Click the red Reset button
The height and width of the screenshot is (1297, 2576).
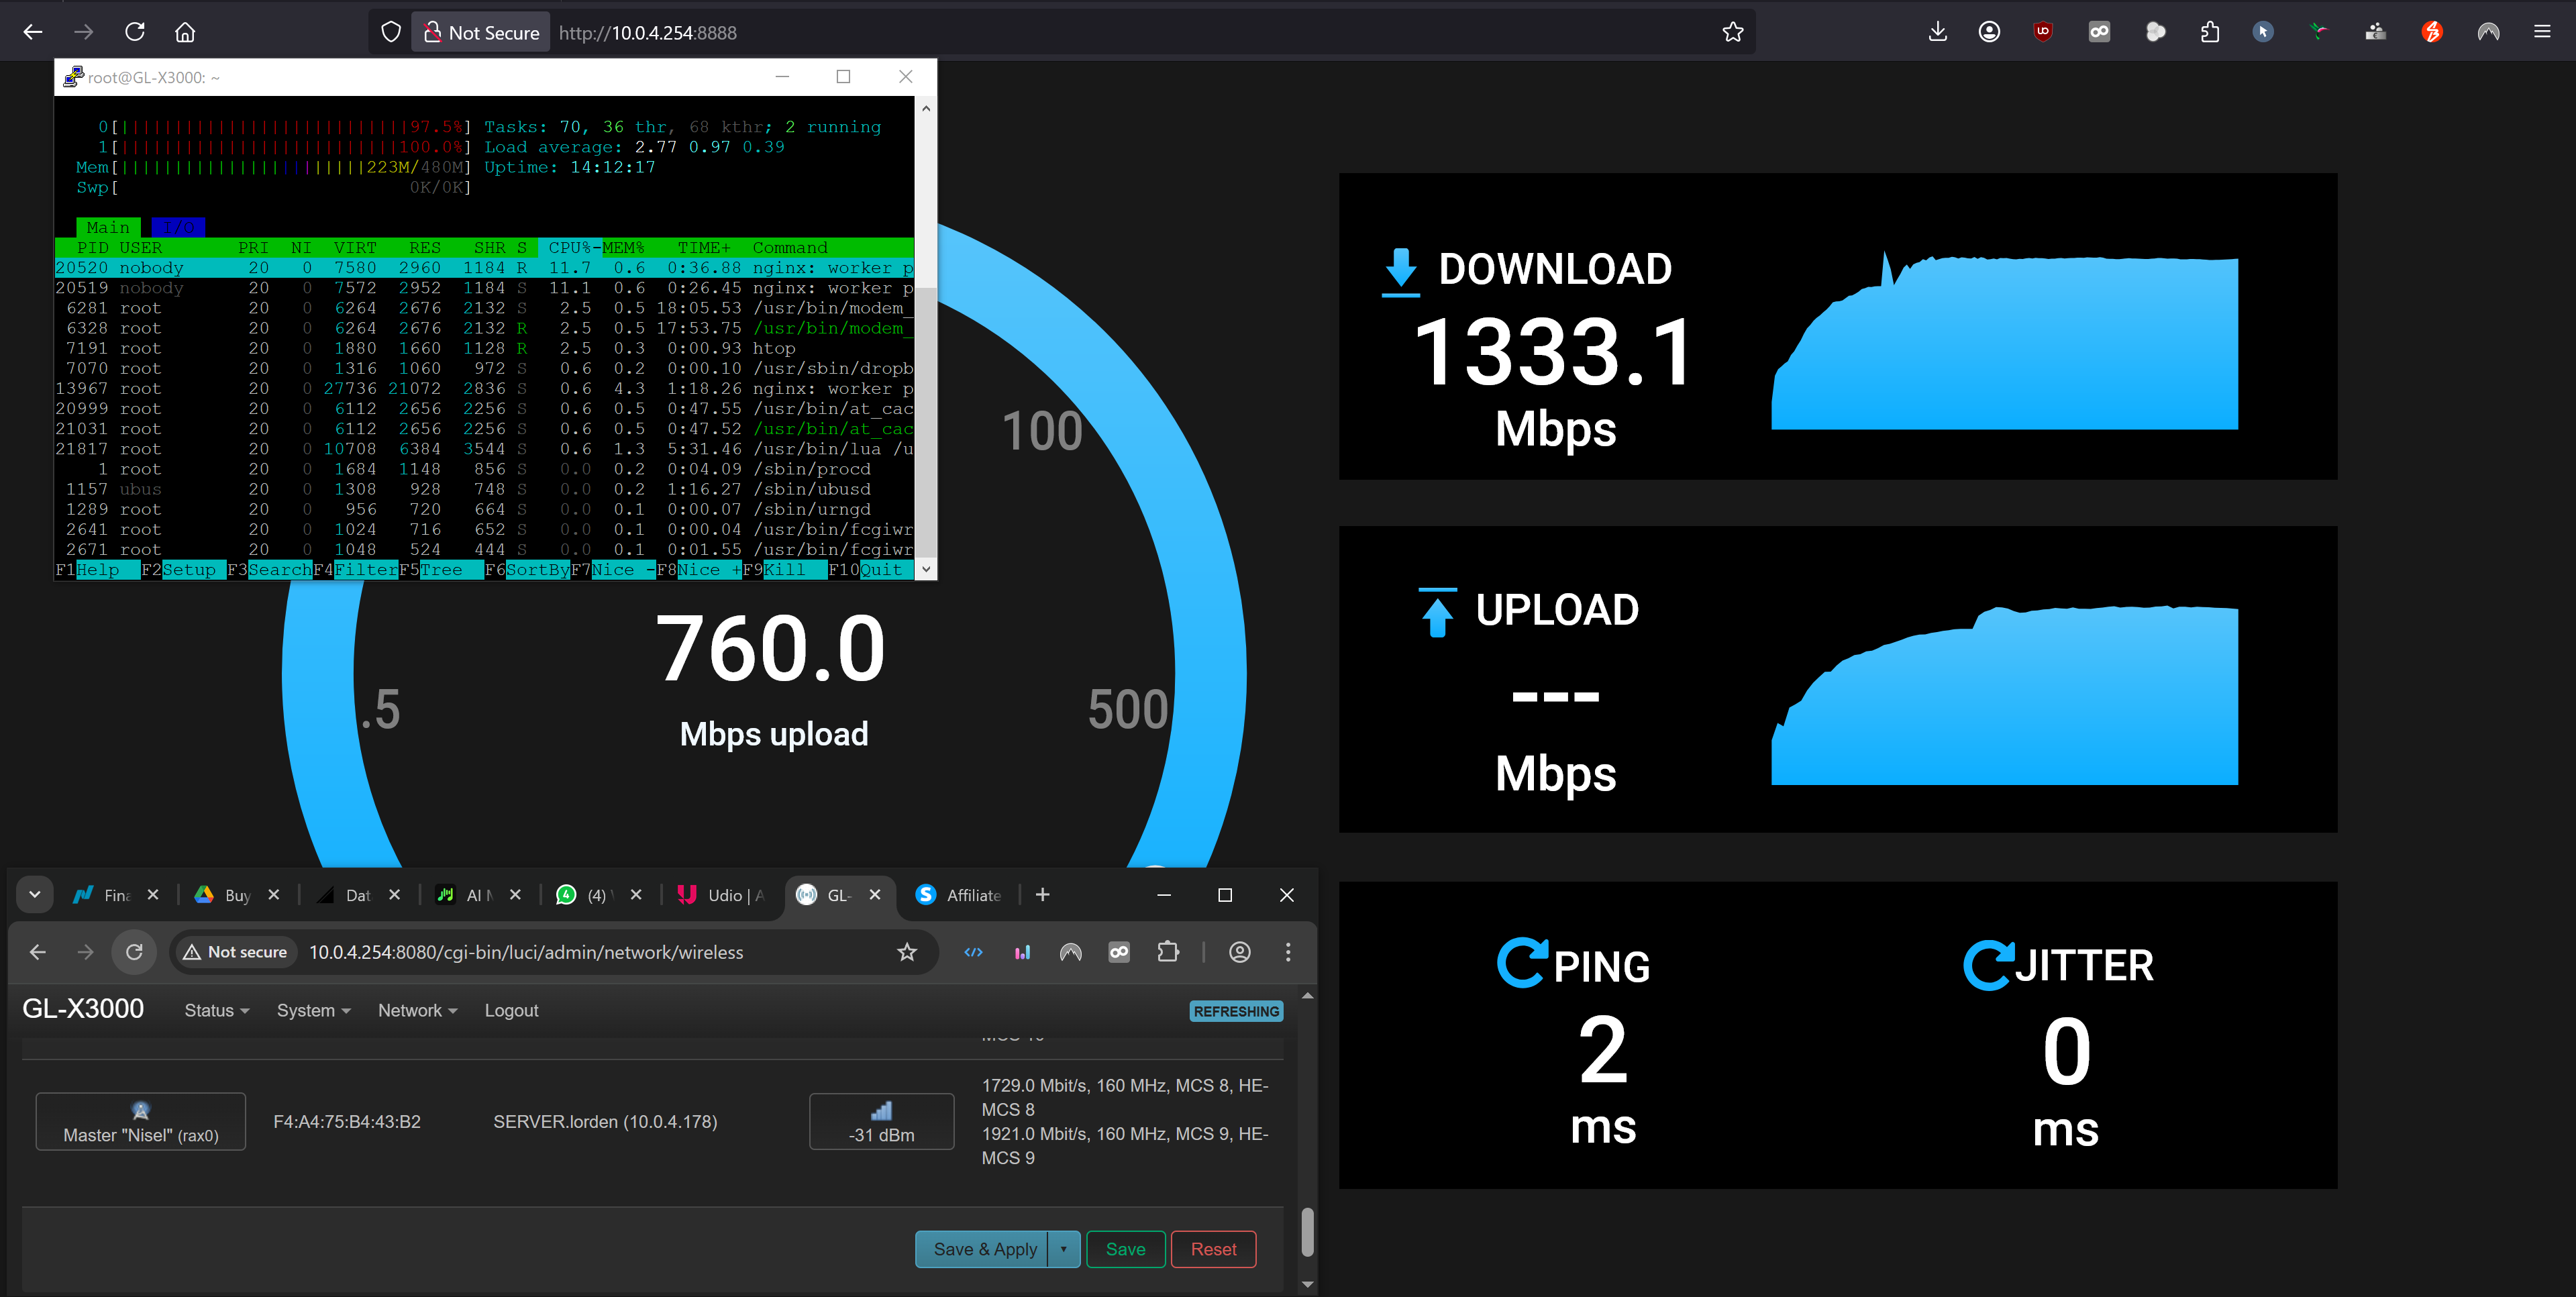click(1213, 1249)
